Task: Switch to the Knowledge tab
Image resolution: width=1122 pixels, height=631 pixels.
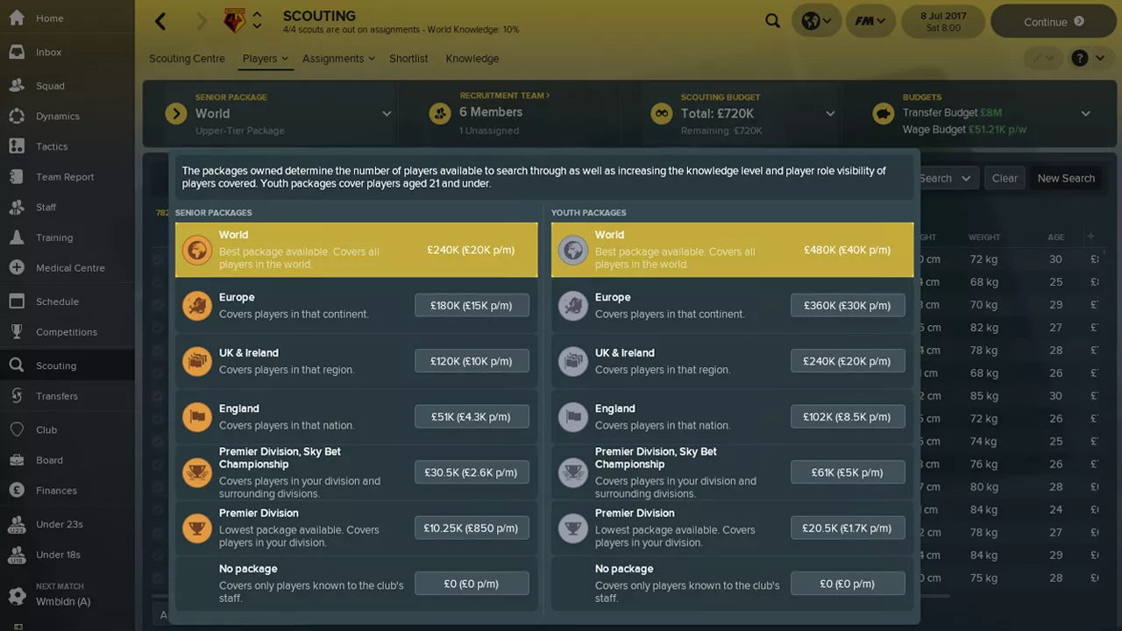Action: point(472,59)
